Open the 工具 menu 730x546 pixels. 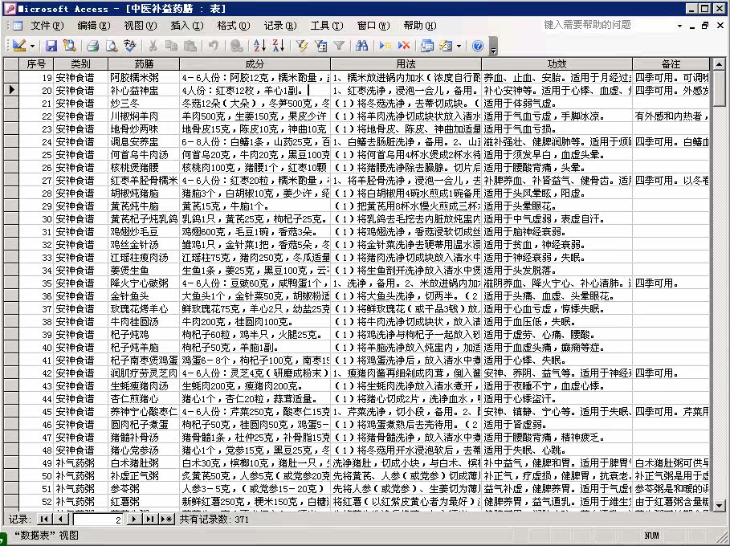(326, 26)
